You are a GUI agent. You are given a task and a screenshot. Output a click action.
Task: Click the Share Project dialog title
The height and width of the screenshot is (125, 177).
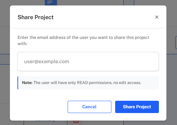36,17
